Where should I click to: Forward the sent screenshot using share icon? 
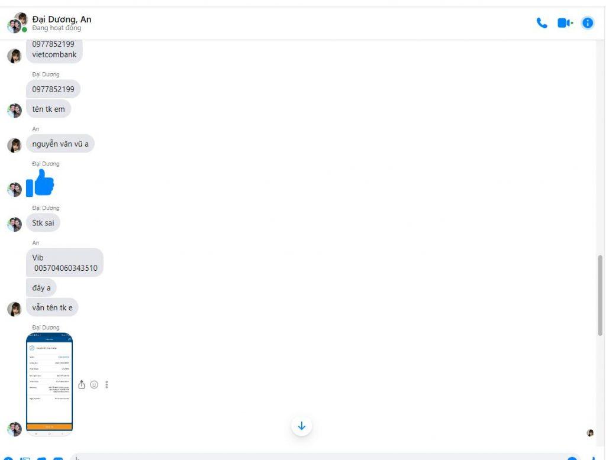[82, 384]
